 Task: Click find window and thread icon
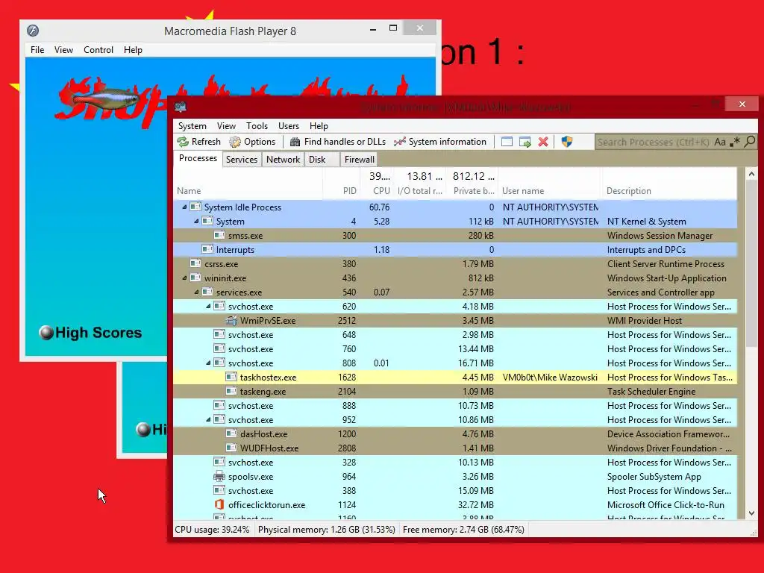(x=525, y=142)
